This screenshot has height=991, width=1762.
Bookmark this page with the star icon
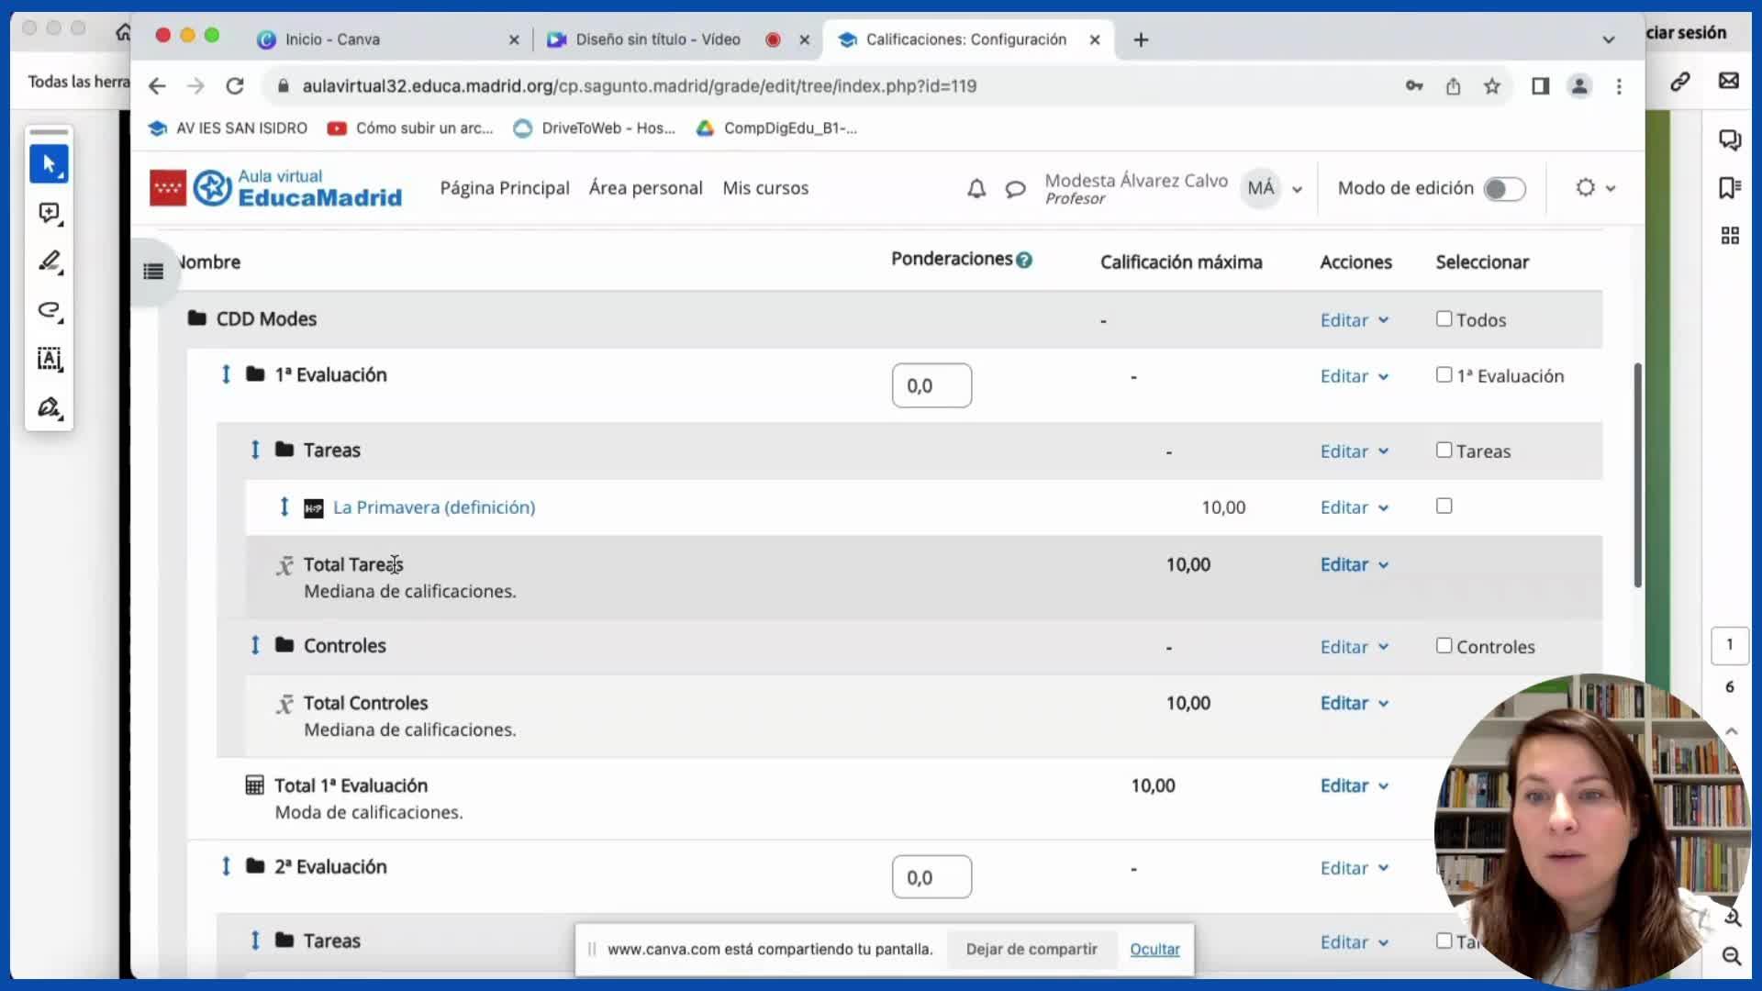pos(1492,86)
